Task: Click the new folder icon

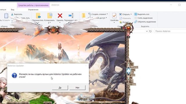Action: pos(83,16)
